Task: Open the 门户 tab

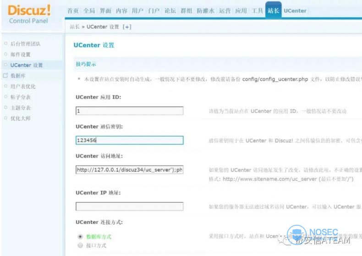Action: (154, 11)
